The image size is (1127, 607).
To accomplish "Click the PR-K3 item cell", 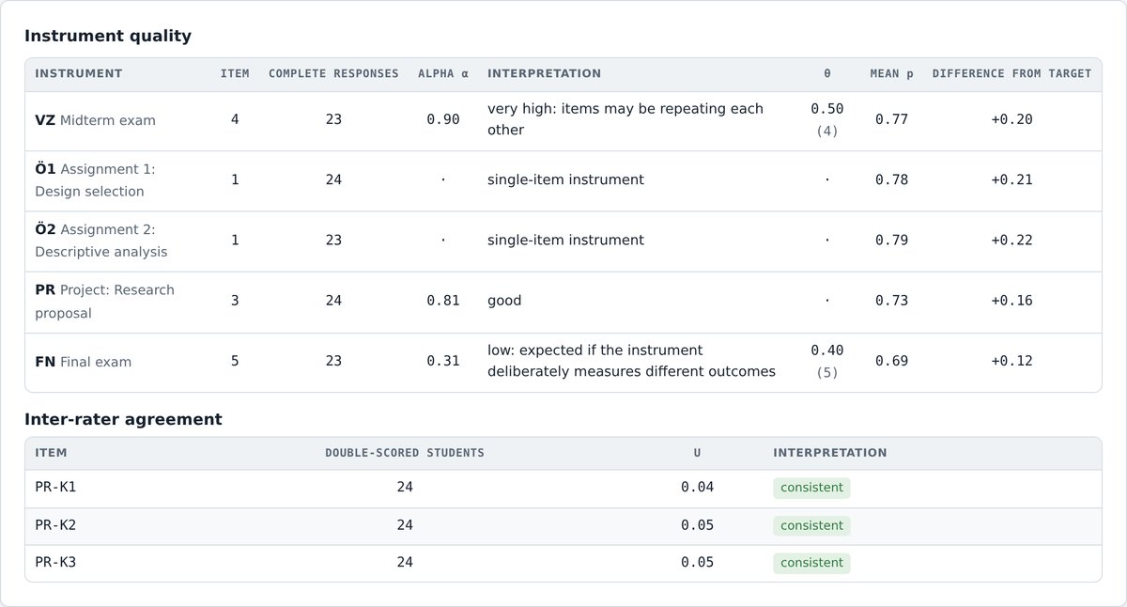I will tap(55, 563).
